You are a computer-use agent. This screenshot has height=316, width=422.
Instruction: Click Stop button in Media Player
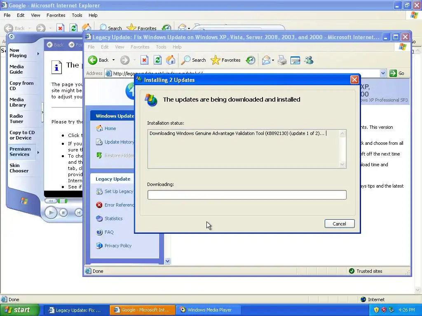point(63,213)
